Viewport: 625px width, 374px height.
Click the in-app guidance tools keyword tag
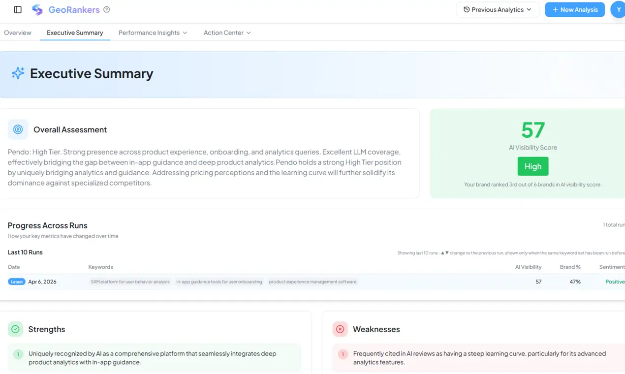(219, 282)
